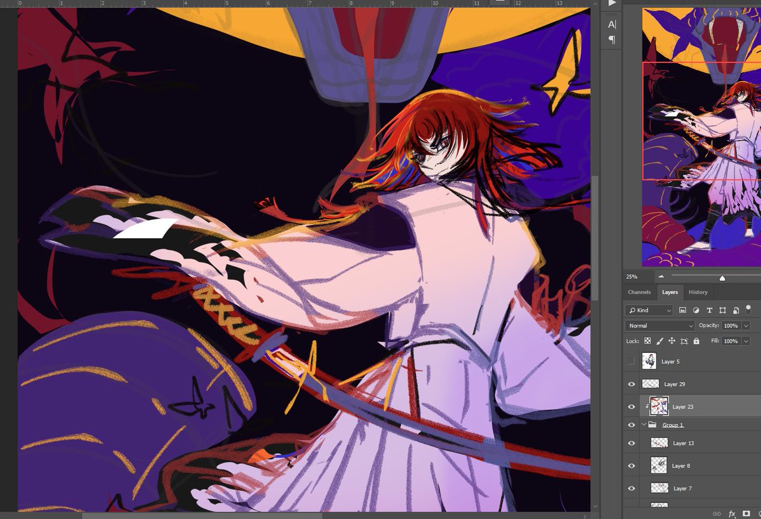This screenshot has height=519, width=761.
Task: Click the Opacity 100% value field
Action: pyautogui.click(x=731, y=326)
